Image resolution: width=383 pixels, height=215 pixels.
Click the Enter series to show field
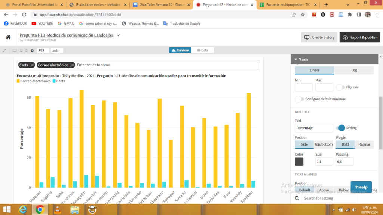point(168,65)
